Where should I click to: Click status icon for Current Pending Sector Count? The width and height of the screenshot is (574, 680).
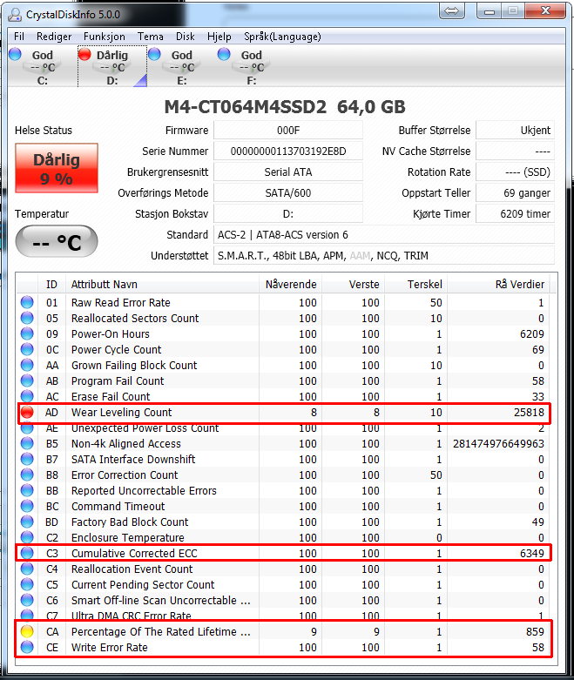tap(27, 584)
